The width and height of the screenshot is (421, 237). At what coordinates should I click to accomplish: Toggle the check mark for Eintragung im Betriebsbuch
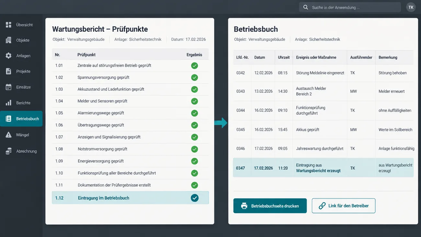click(194, 198)
